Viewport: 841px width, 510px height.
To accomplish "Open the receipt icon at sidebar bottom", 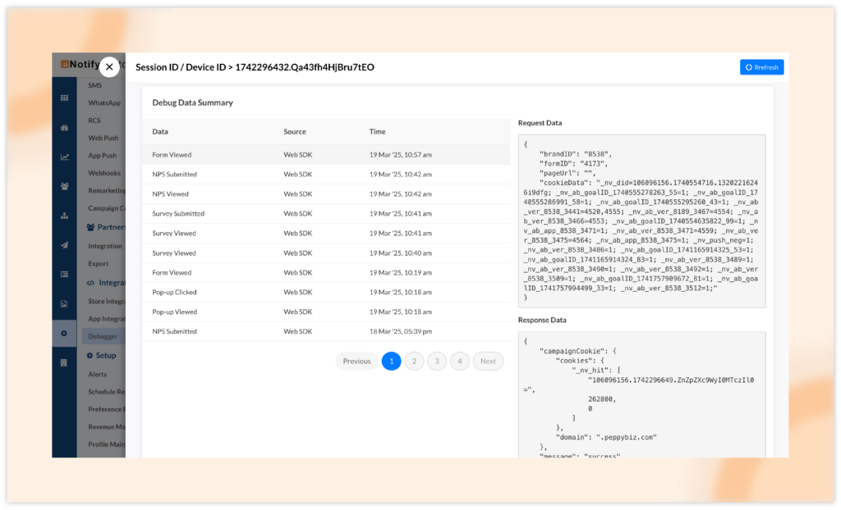I will pos(64,362).
